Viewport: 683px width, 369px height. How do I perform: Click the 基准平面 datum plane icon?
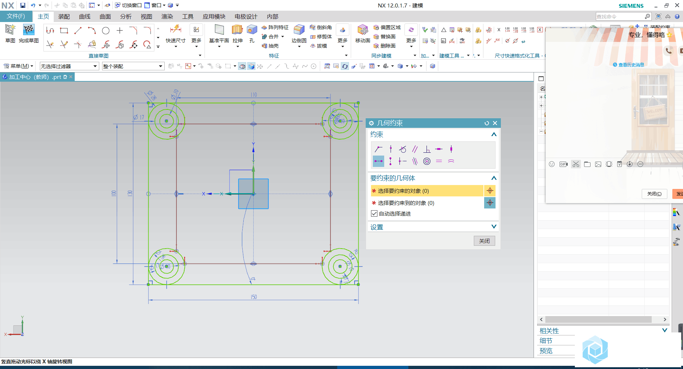(x=219, y=30)
